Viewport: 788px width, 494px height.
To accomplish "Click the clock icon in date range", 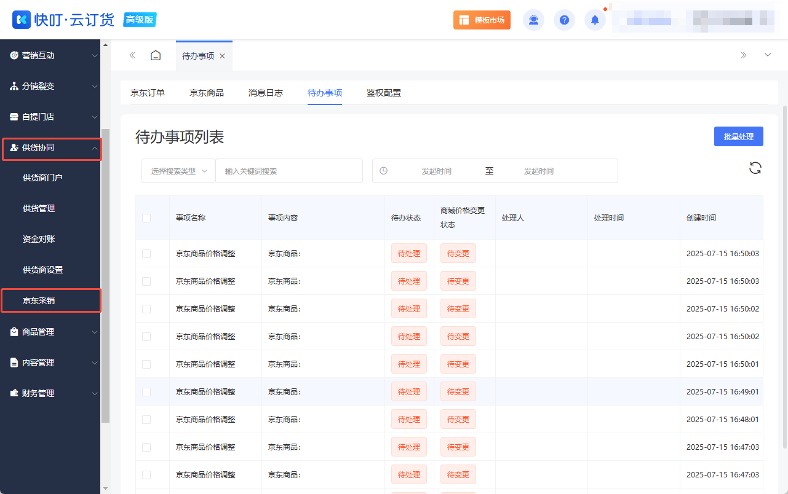I will 384,171.
